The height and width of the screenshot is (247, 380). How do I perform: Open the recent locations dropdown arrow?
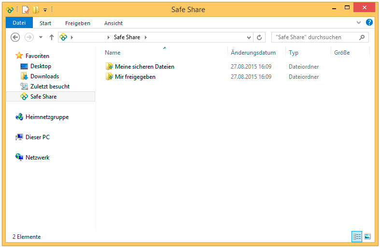click(41, 37)
